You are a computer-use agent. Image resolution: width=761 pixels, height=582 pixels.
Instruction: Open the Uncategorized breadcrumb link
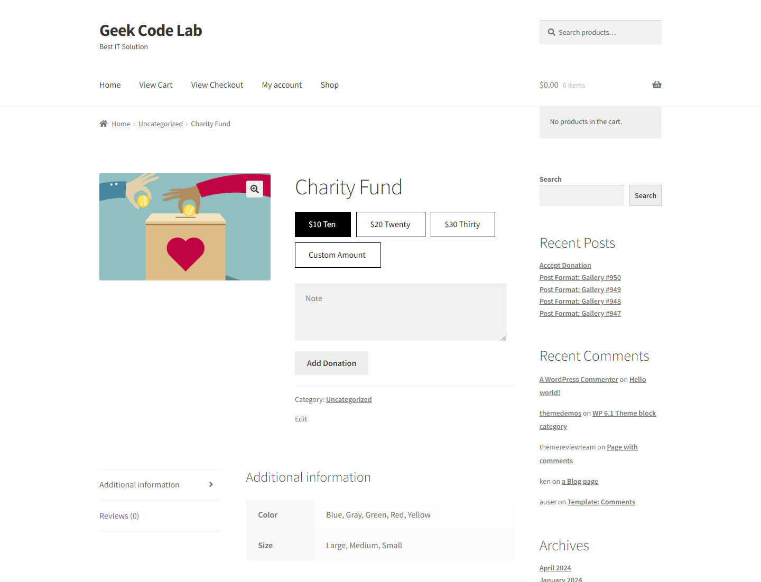point(161,124)
